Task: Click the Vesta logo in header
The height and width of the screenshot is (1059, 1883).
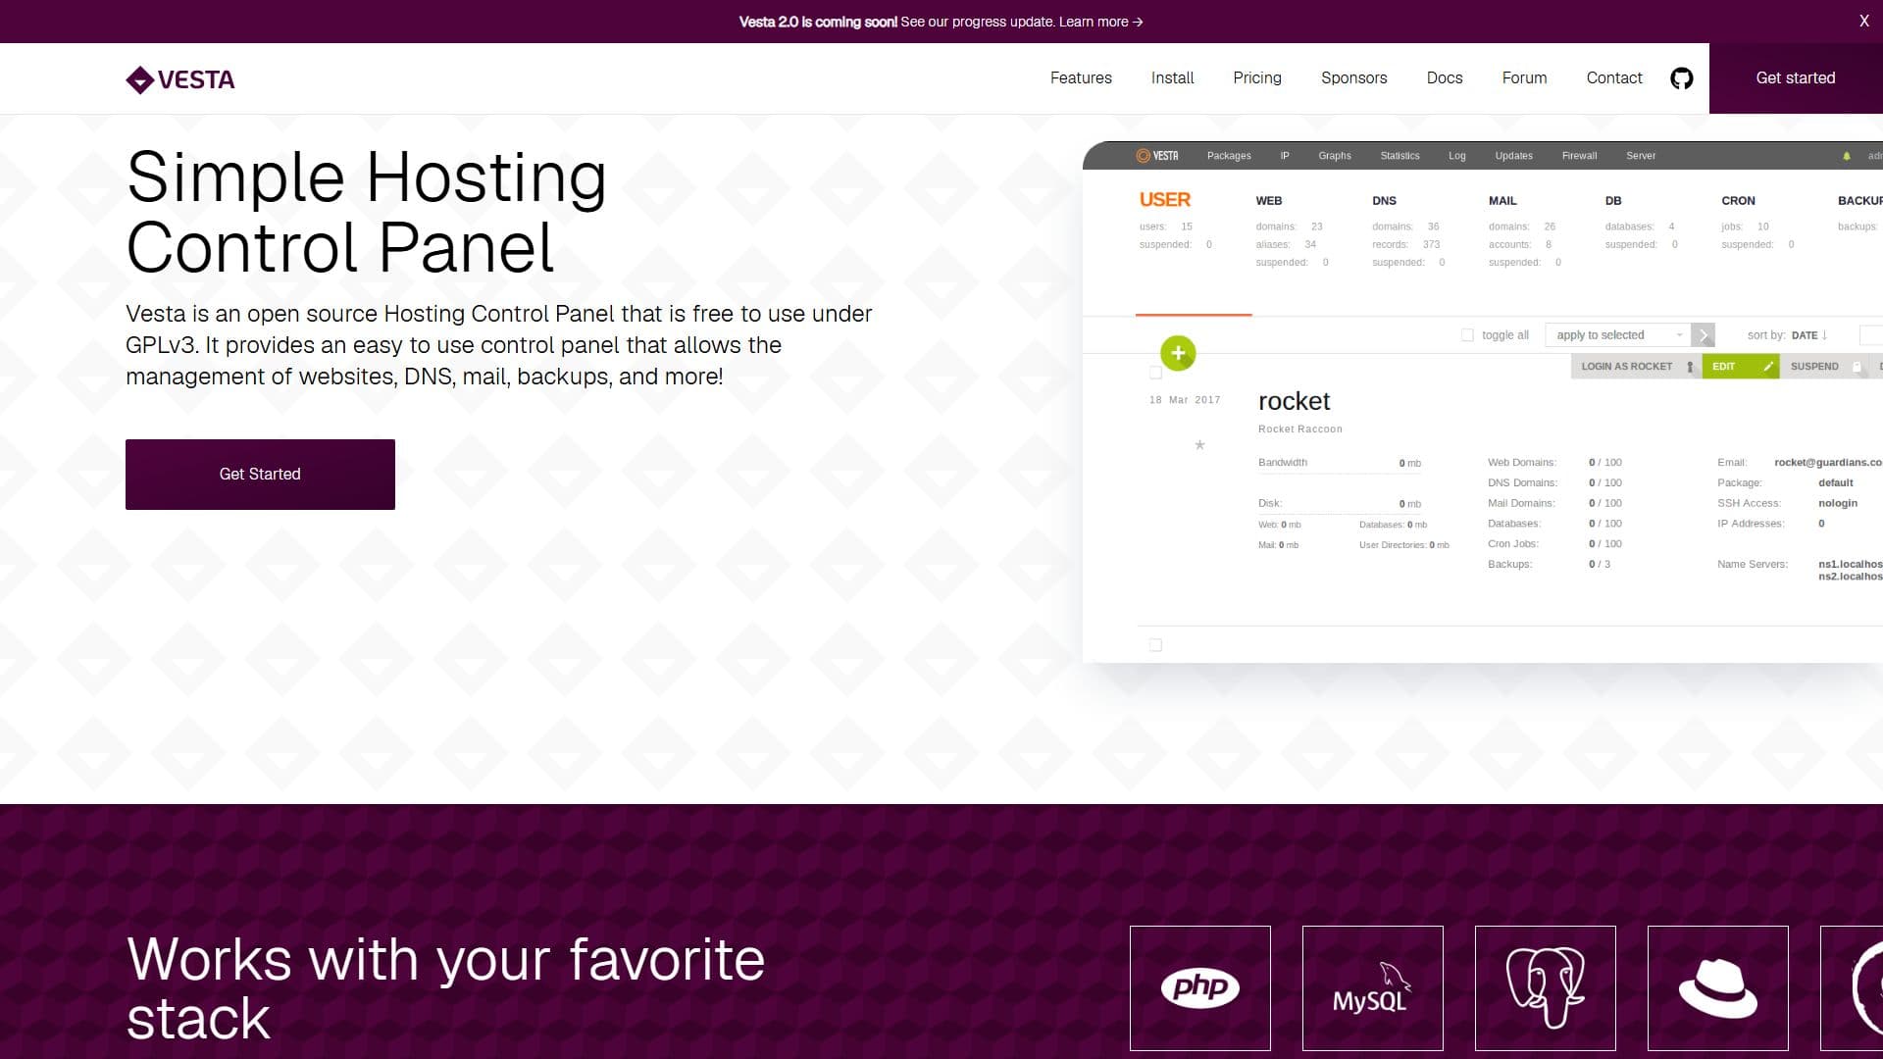Action: coord(180,79)
